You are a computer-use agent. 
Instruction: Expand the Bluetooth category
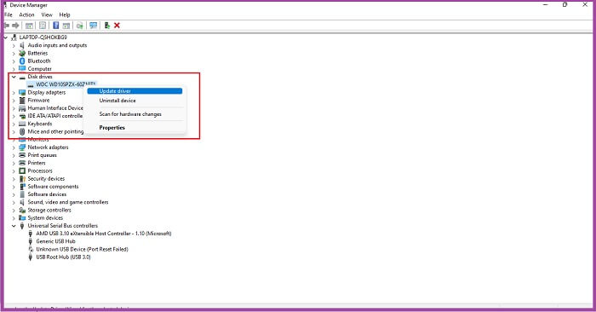click(x=14, y=61)
